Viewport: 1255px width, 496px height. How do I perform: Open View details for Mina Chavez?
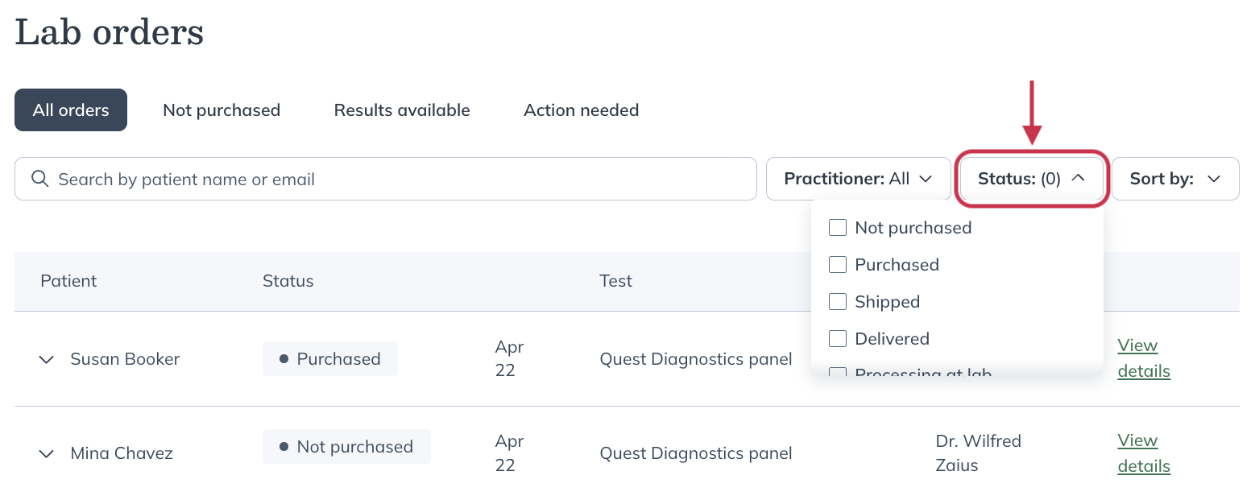pyautogui.click(x=1143, y=453)
